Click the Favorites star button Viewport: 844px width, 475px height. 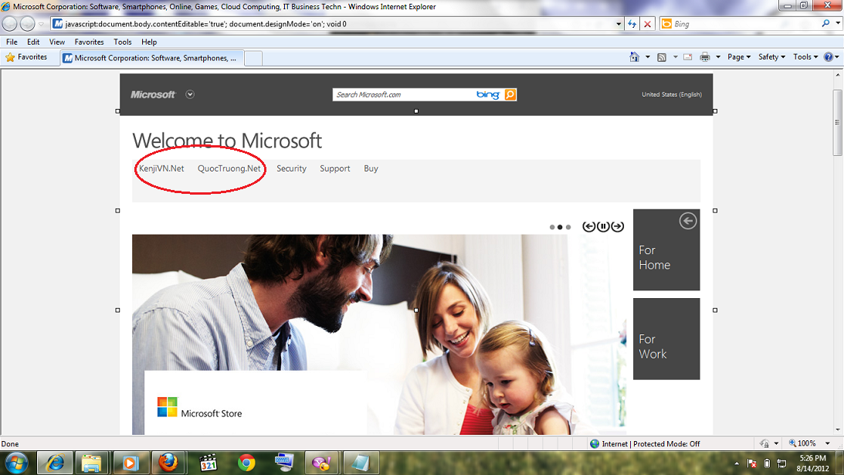(26, 57)
